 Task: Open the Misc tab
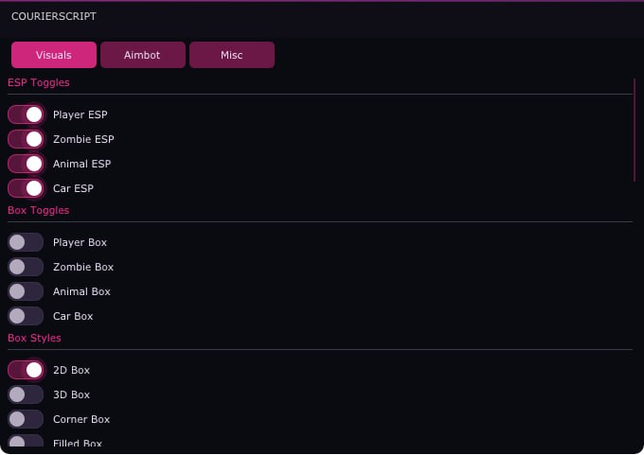(232, 55)
